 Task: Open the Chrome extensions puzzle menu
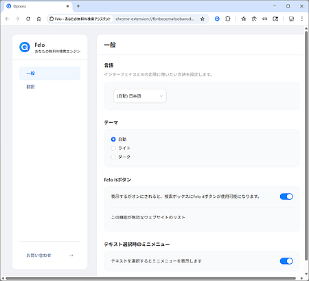(x=228, y=19)
